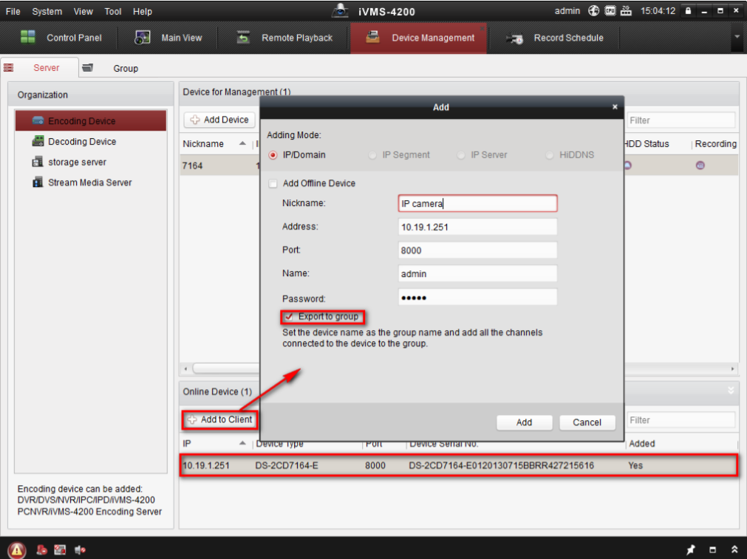Click the device list scrollbar right arrow
This screenshot has height=559, width=747.
[x=732, y=368]
